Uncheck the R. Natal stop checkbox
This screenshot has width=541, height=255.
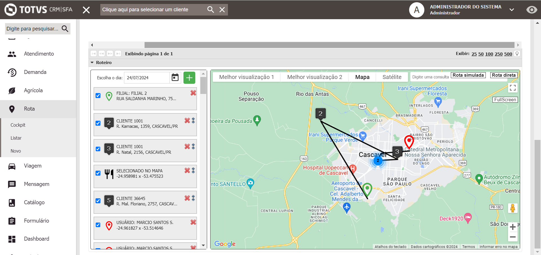[x=98, y=149]
